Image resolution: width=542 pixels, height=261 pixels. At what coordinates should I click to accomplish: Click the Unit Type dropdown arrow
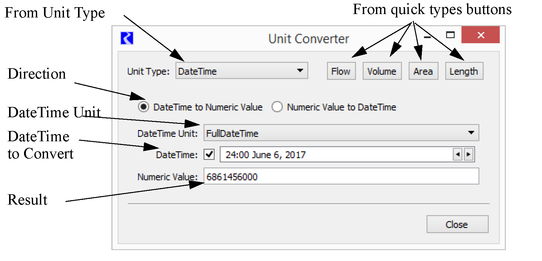[x=300, y=71]
